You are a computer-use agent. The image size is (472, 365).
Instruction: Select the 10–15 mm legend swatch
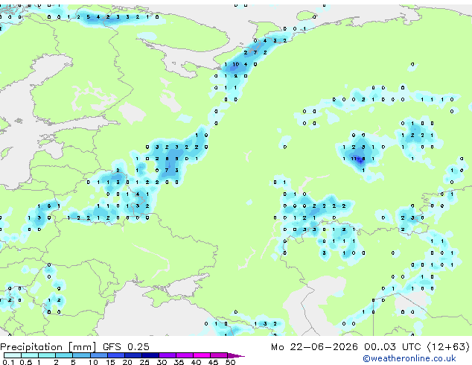pos(99,355)
